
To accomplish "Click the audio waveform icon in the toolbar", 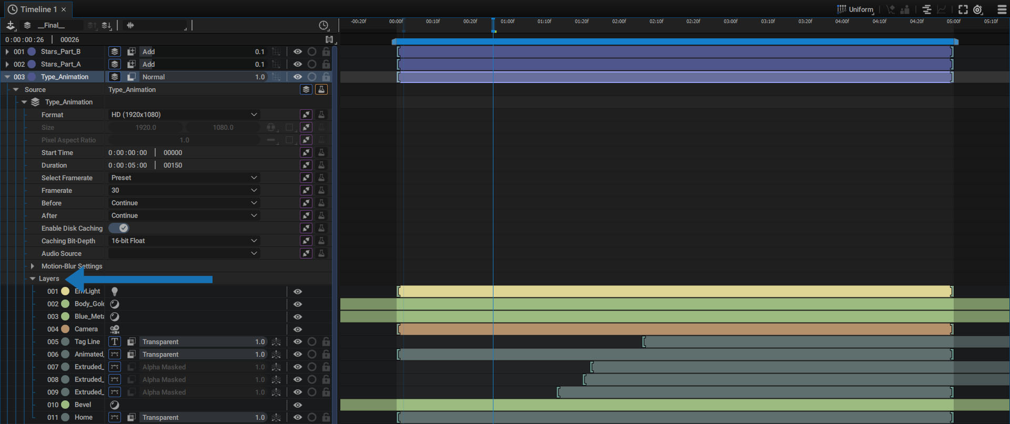I will point(130,25).
